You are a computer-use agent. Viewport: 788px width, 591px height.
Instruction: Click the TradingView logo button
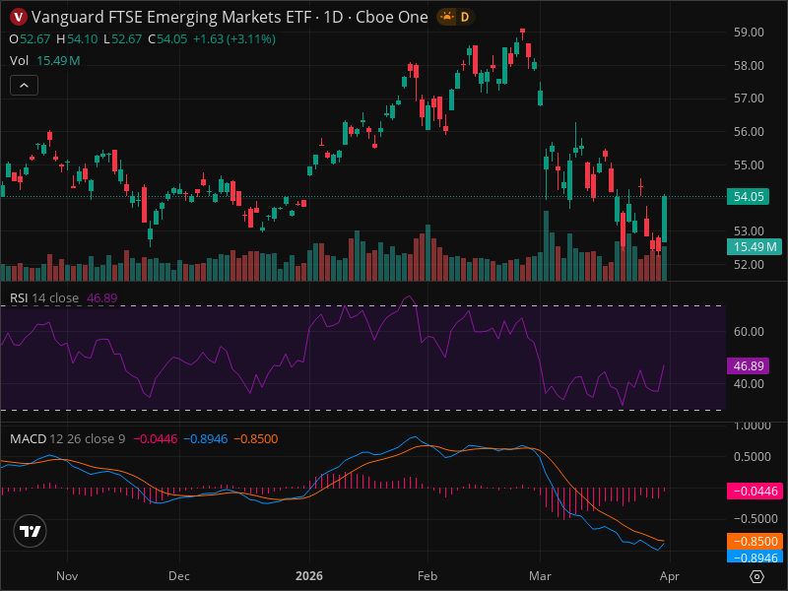coord(31,531)
